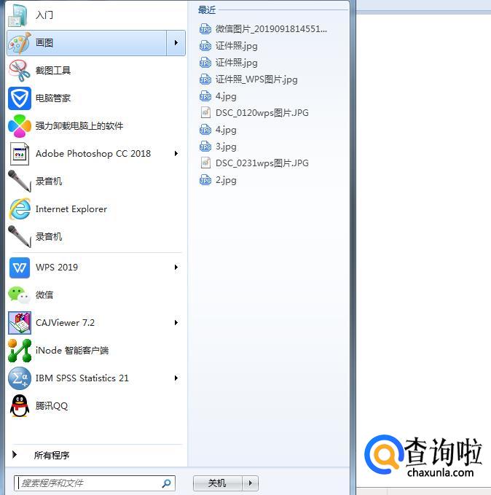491x495 pixels.
Task: Open iNode 智能客户端 icon
Action: click(x=20, y=351)
